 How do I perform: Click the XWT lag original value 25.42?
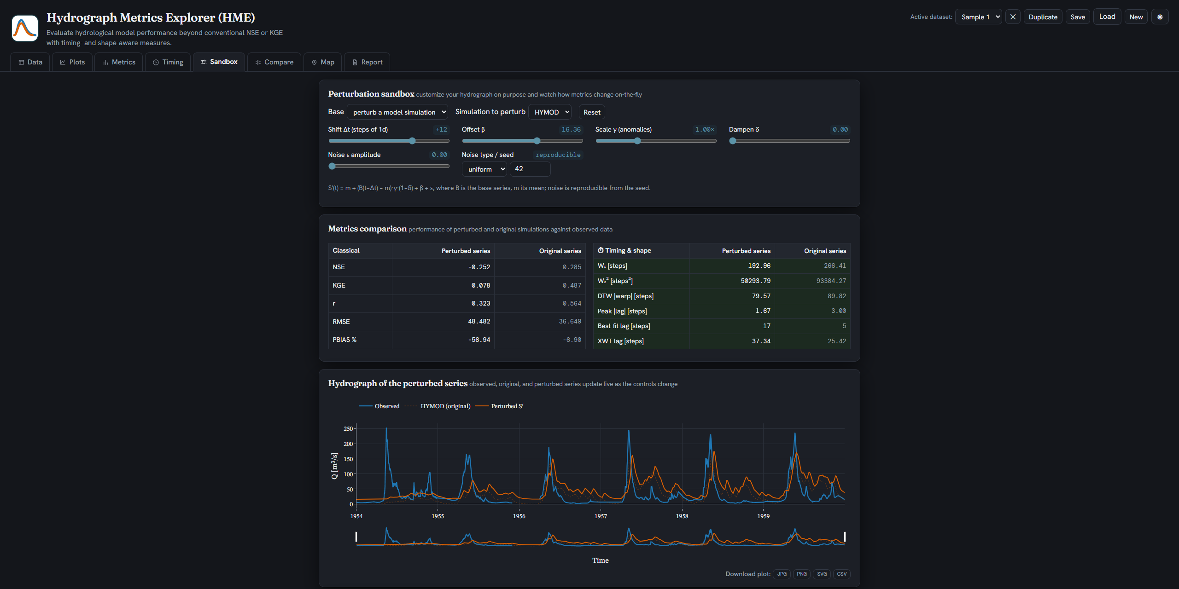[836, 341]
